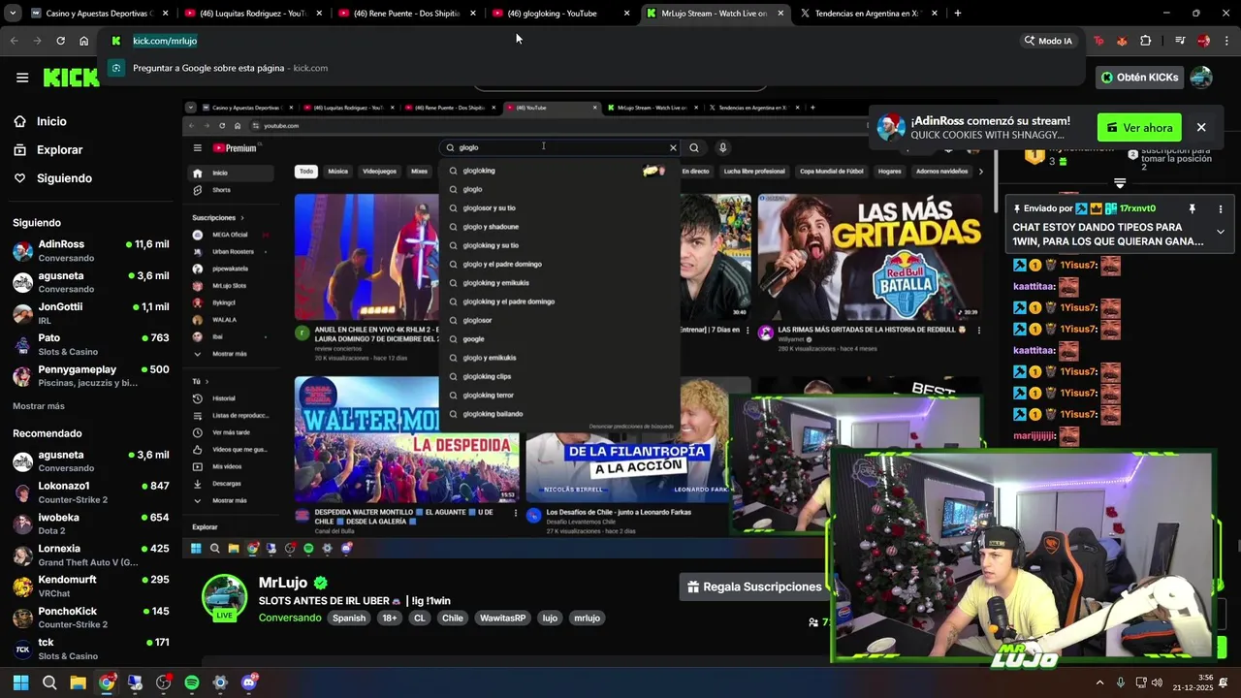
Task: Switch to gloglokiing YouTube tab
Action: 560,14
